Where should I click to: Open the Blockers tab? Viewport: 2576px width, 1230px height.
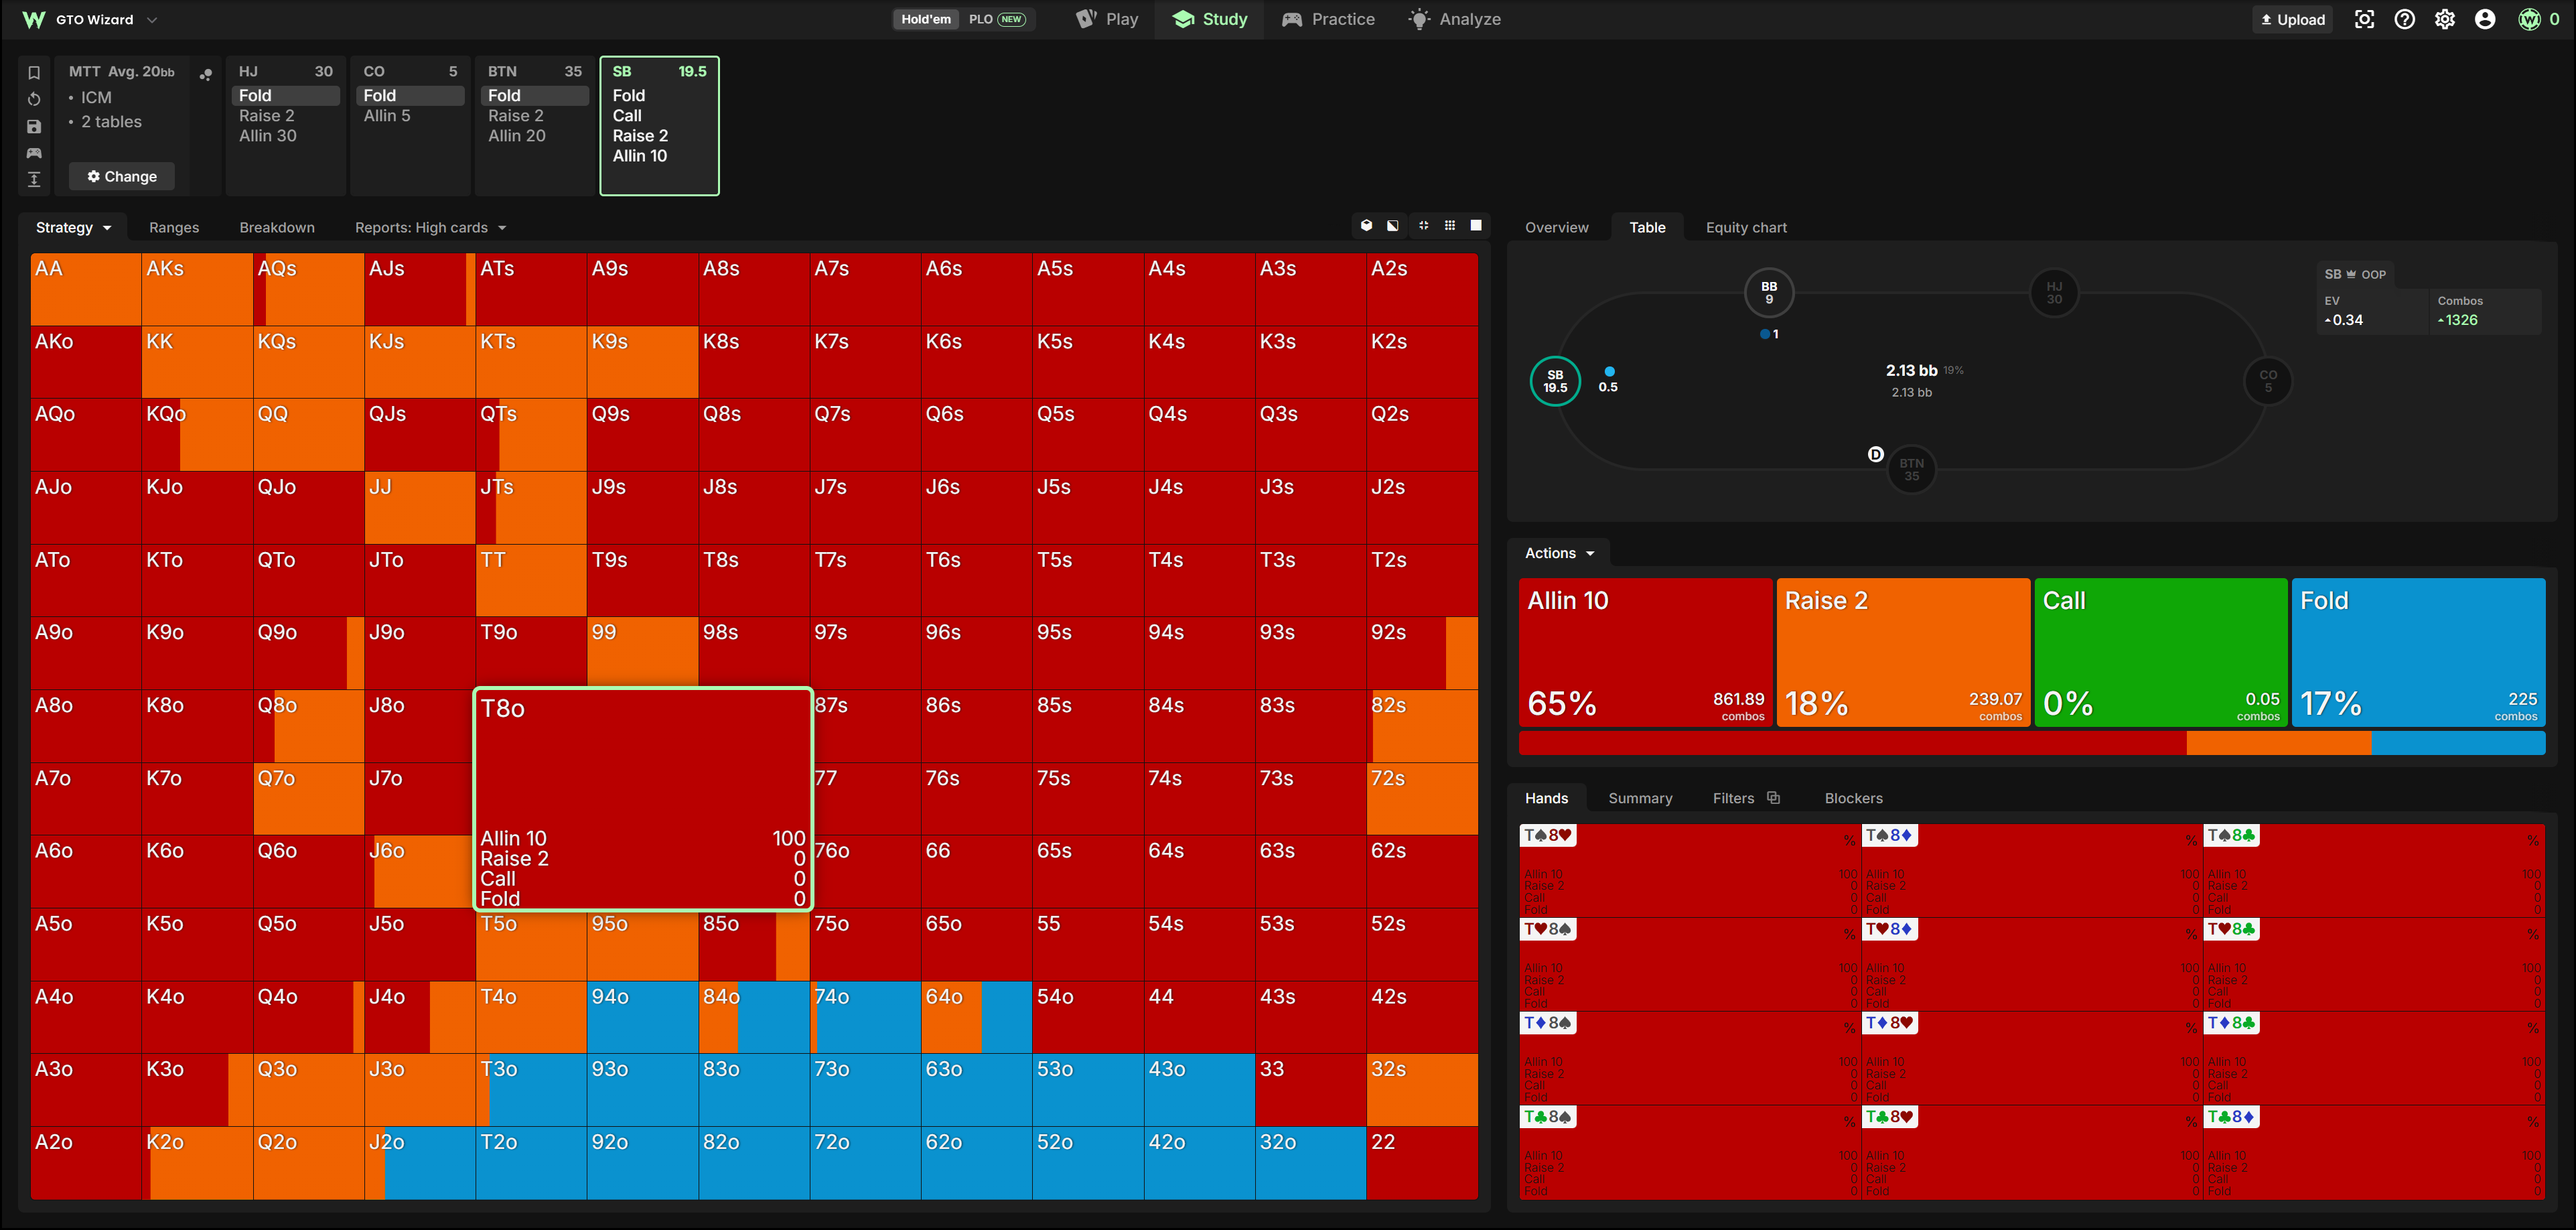(1853, 798)
